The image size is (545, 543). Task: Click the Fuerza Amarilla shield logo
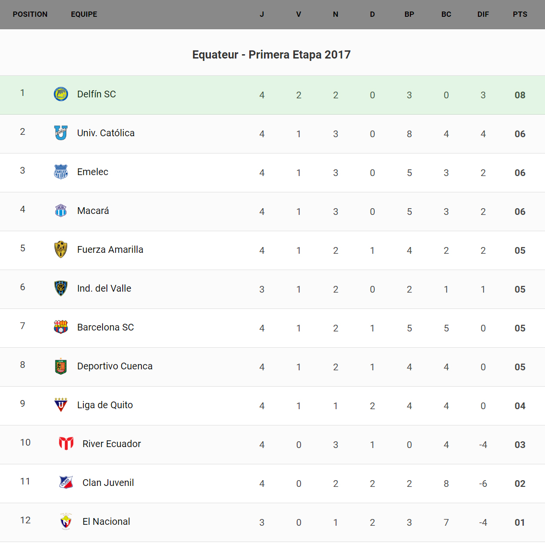[61, 249]
